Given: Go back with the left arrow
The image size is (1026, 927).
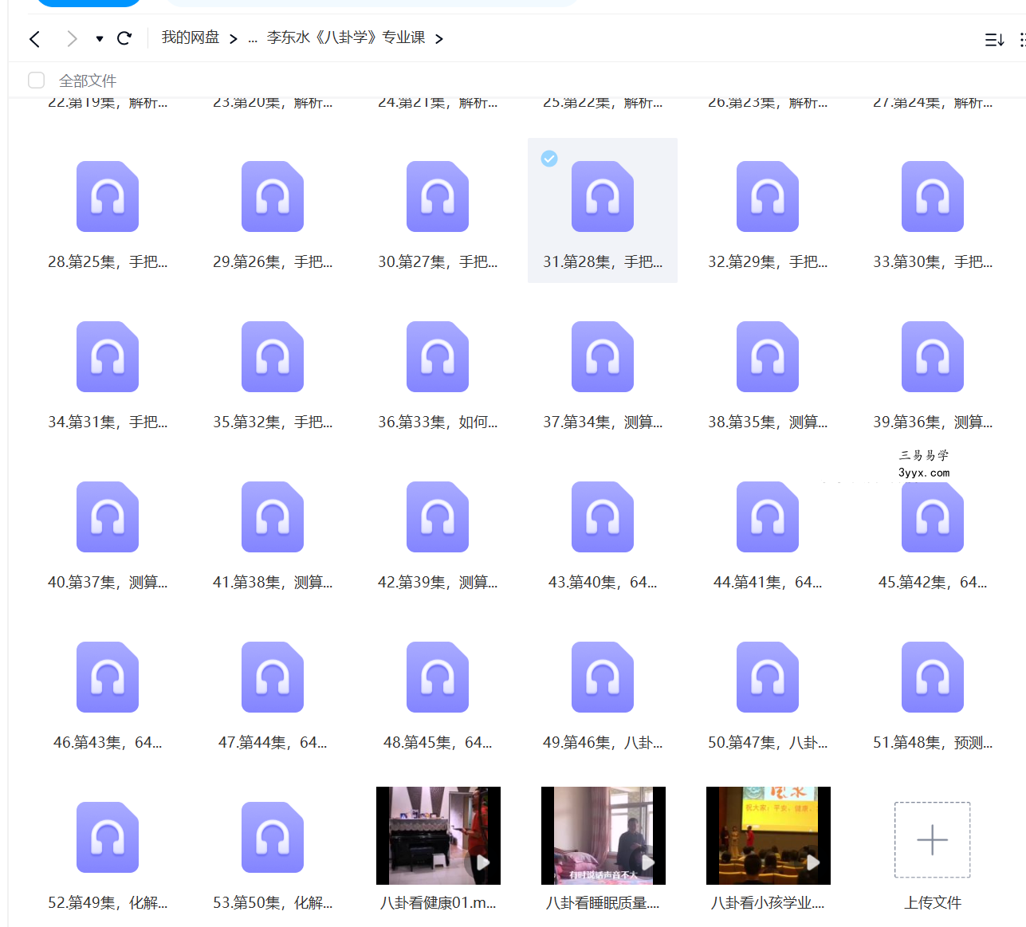Looking at the screenshot, I should pyautogui.click(x=34, y=39).
